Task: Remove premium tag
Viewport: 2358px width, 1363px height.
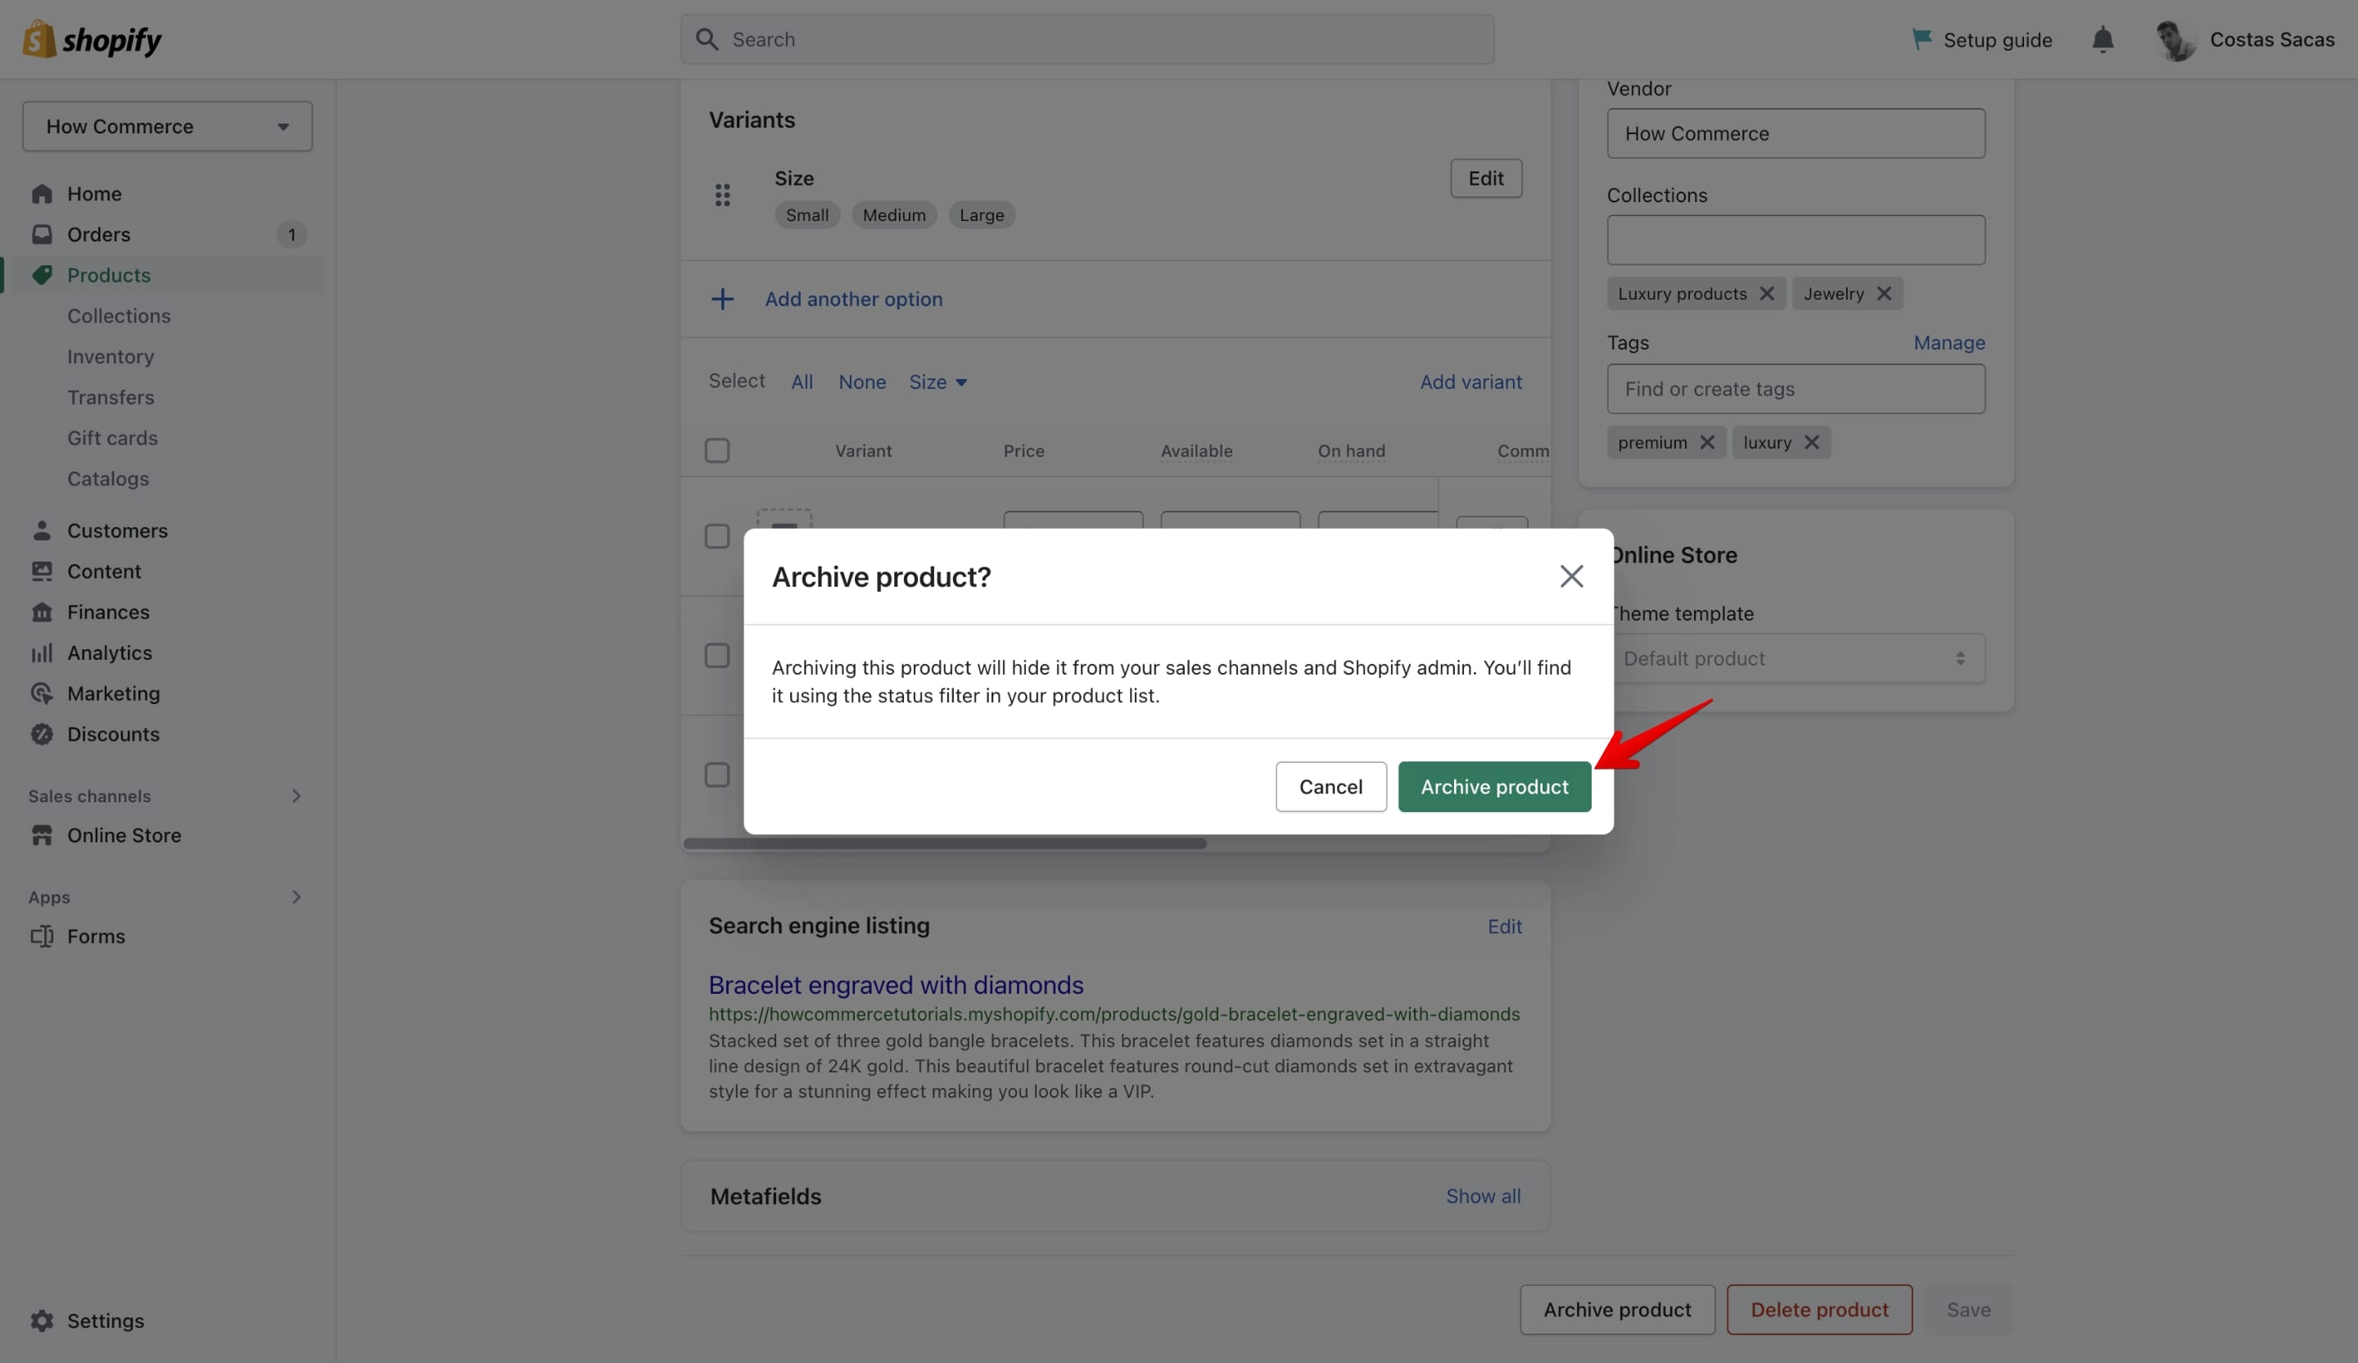Action: [x=1707, y=443]
